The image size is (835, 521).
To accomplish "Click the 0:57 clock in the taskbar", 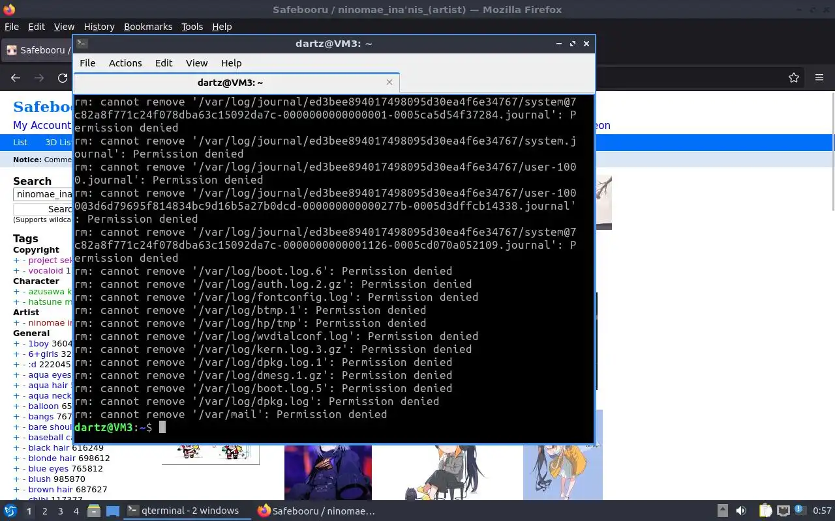I will tap(822, 511).
